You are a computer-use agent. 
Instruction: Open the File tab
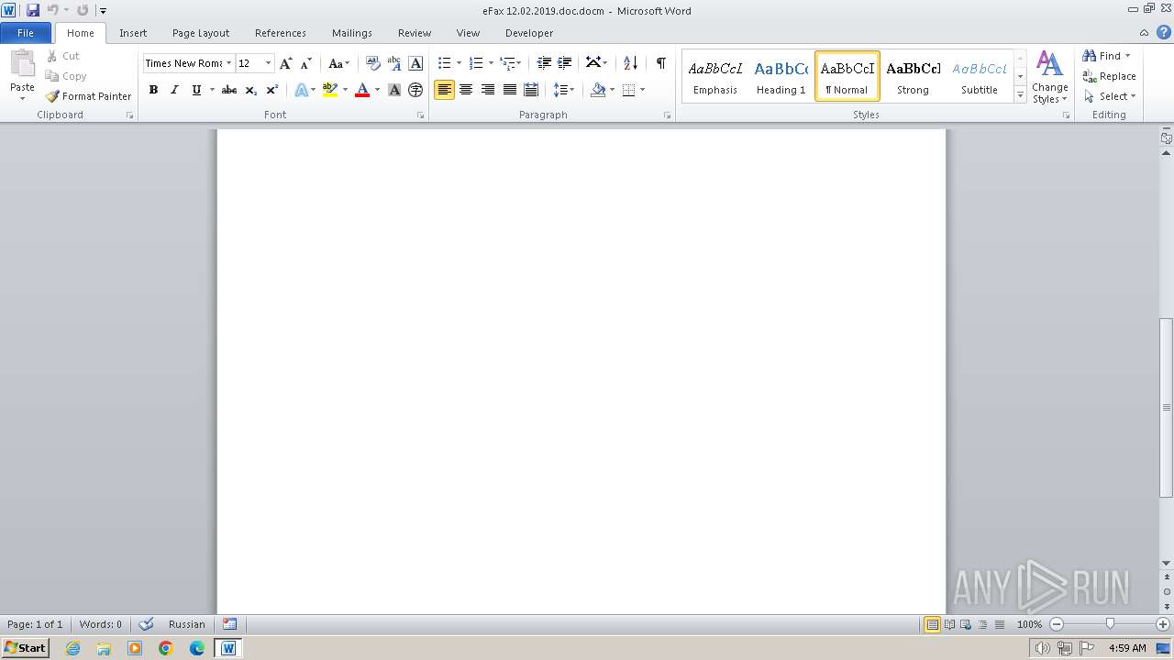(26, 33)
